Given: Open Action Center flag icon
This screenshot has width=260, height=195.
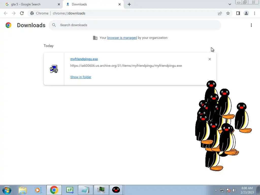Looking at the screenshot, I should coord(228,190).
